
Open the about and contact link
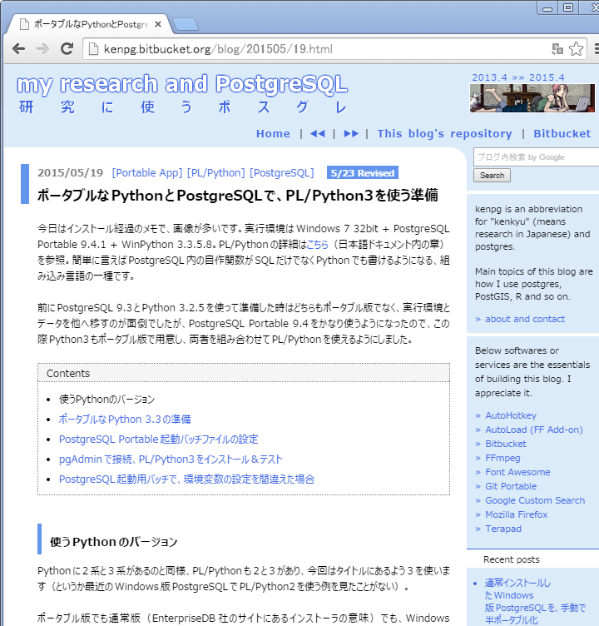click(525, 319)
